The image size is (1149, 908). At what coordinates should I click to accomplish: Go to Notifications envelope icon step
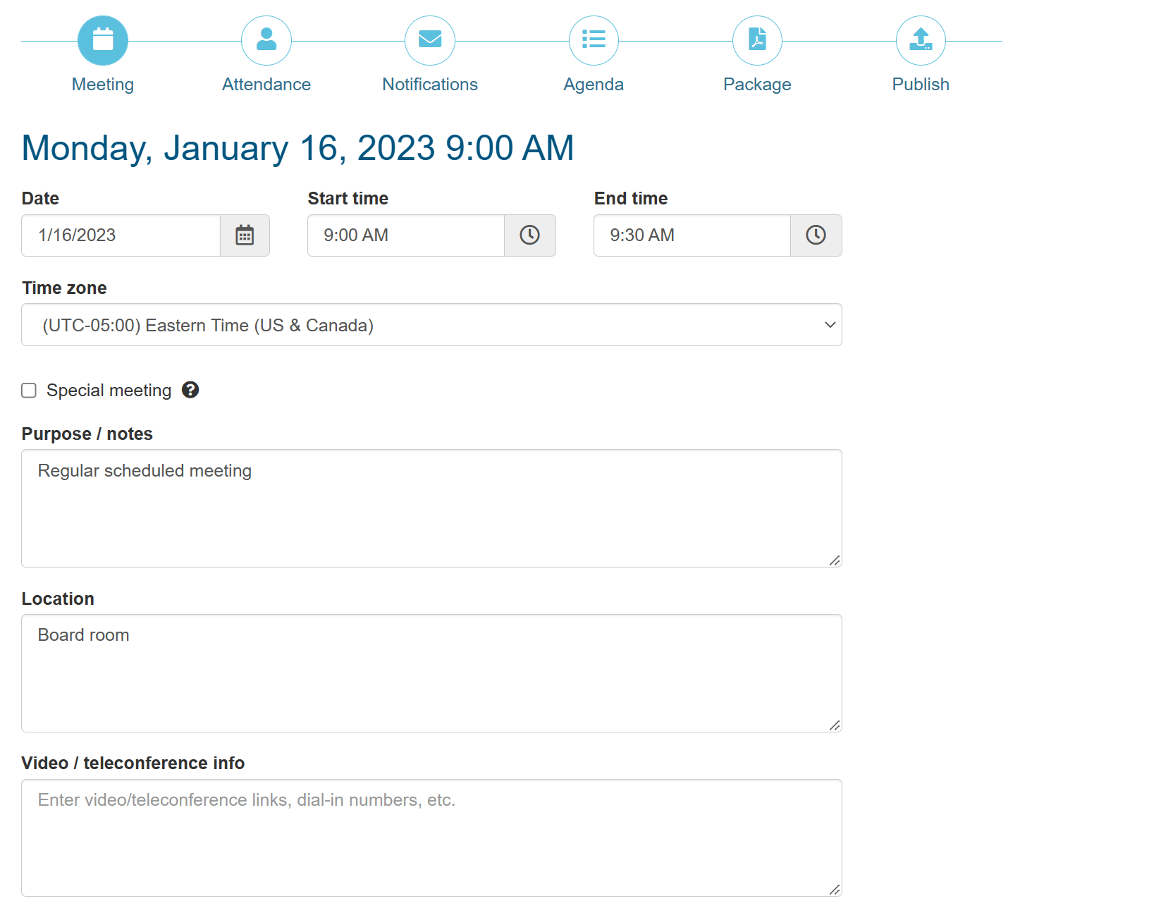point(430,40)
